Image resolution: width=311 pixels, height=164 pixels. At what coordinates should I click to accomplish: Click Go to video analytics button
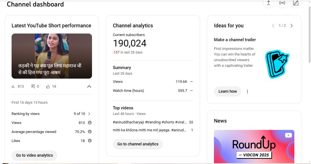(x=34, y=155)
